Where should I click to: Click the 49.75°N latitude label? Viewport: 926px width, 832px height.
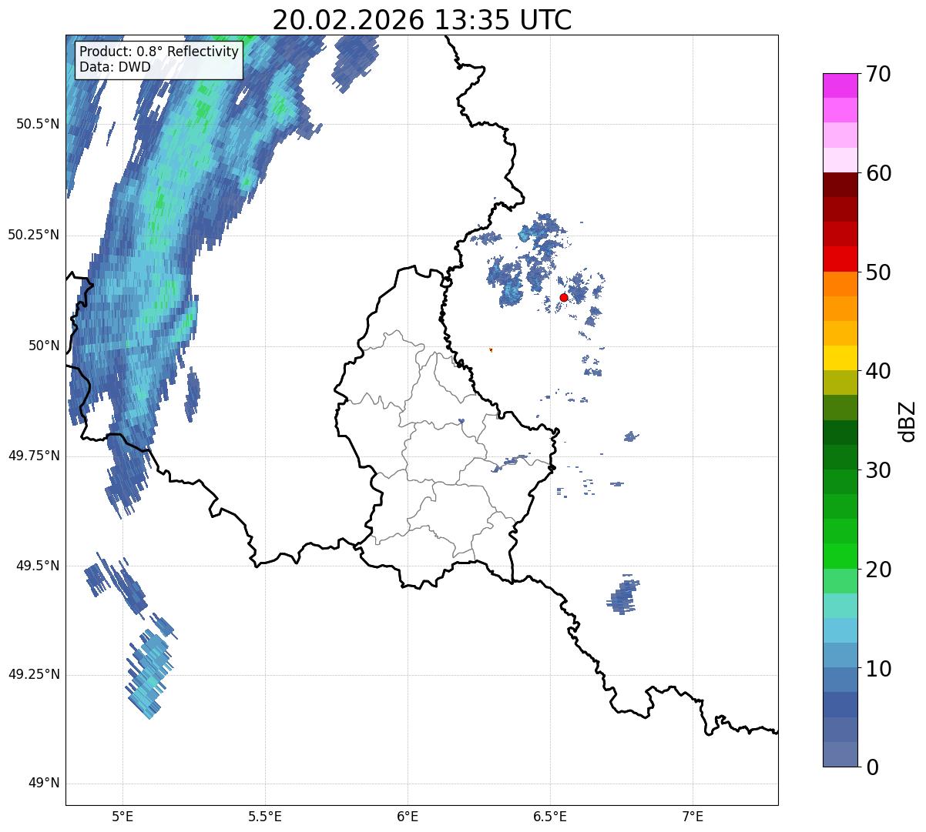coord(34,456)
